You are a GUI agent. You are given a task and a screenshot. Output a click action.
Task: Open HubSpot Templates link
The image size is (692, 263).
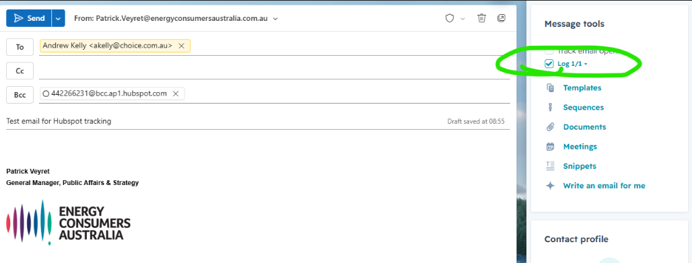582,88
